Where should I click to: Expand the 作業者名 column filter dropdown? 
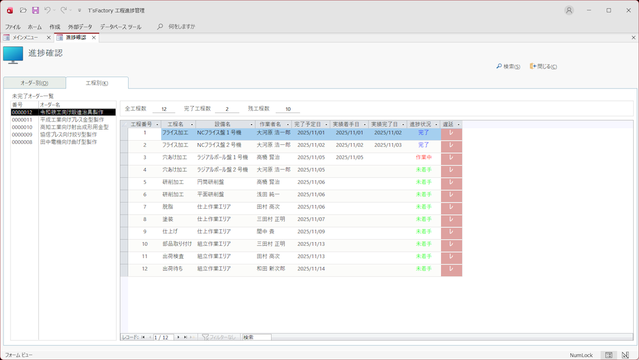[288, 125]
